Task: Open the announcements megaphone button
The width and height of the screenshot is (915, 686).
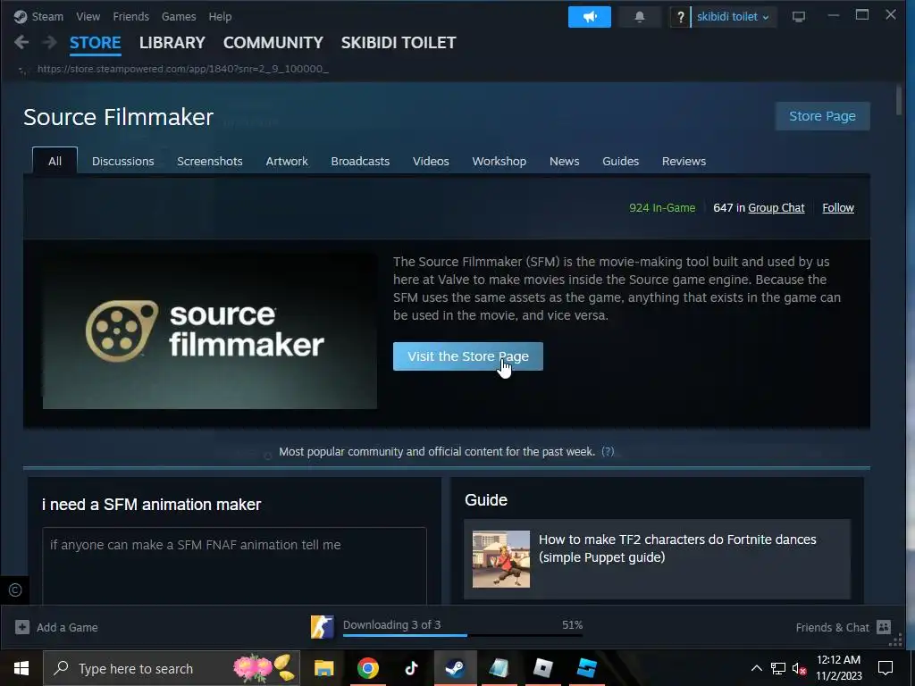Action: click(590, 17)
